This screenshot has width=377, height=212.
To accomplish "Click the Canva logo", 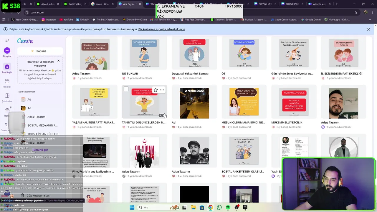I will click(25, 41).
